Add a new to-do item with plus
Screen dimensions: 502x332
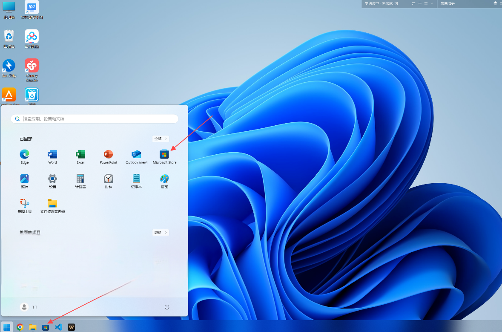pos(420,3)
